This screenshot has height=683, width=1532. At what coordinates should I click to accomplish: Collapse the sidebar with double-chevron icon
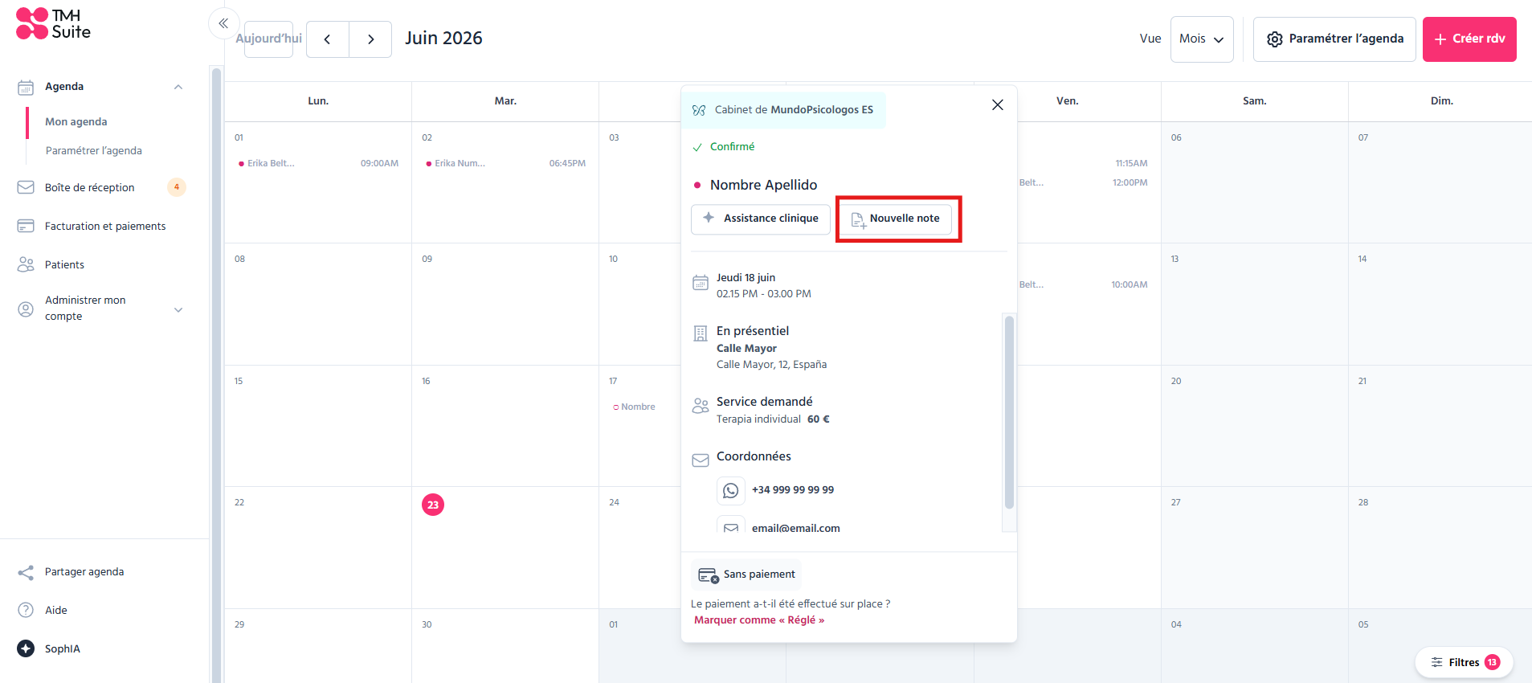click(x=223, y=23)
